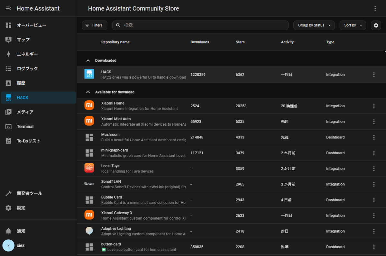Open table settings gear button

point(376,25)
